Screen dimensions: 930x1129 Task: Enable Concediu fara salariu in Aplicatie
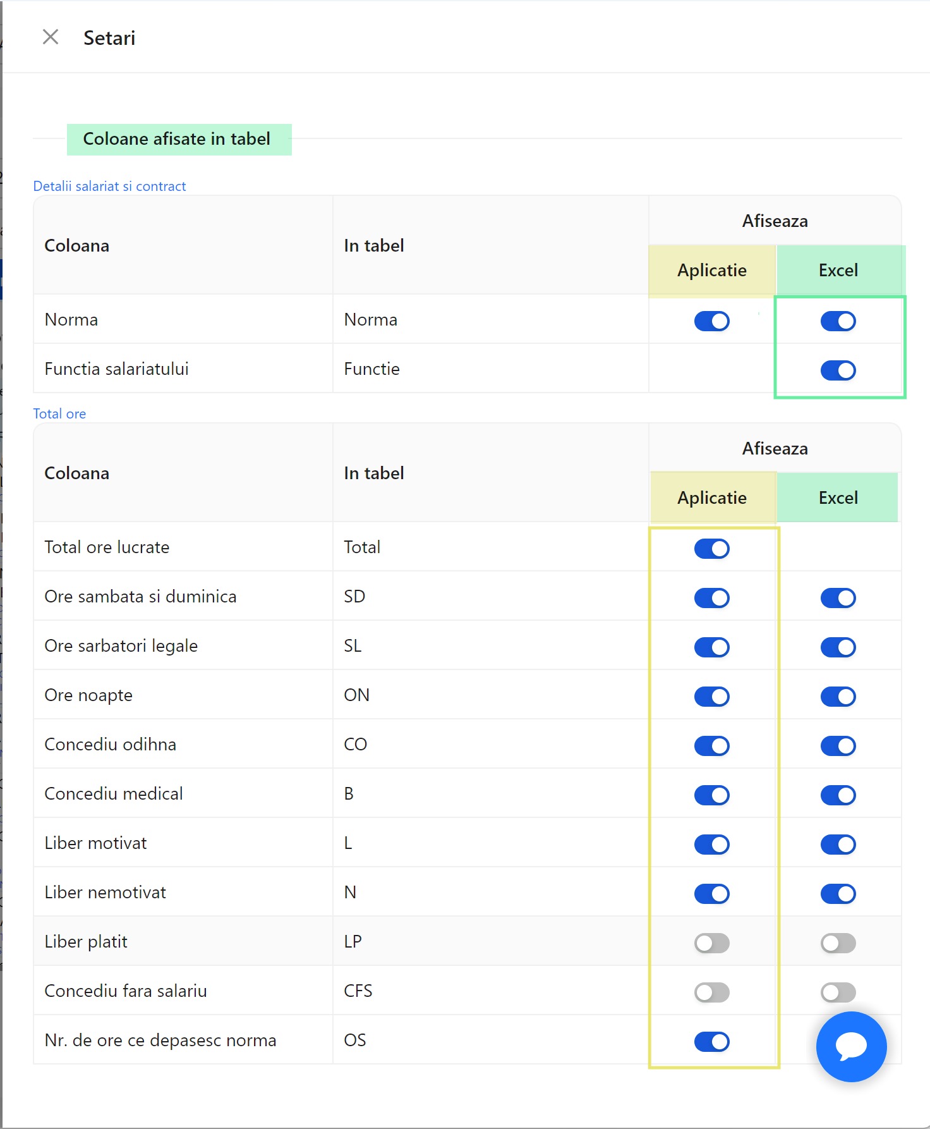[x=711, y=992]
